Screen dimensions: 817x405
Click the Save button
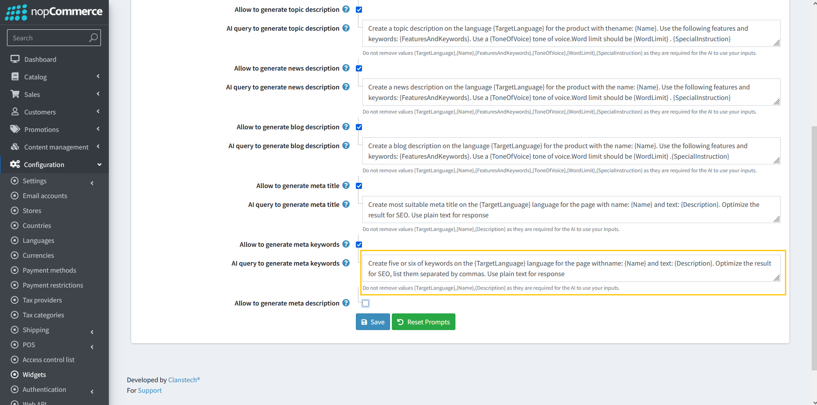[373, 322]
